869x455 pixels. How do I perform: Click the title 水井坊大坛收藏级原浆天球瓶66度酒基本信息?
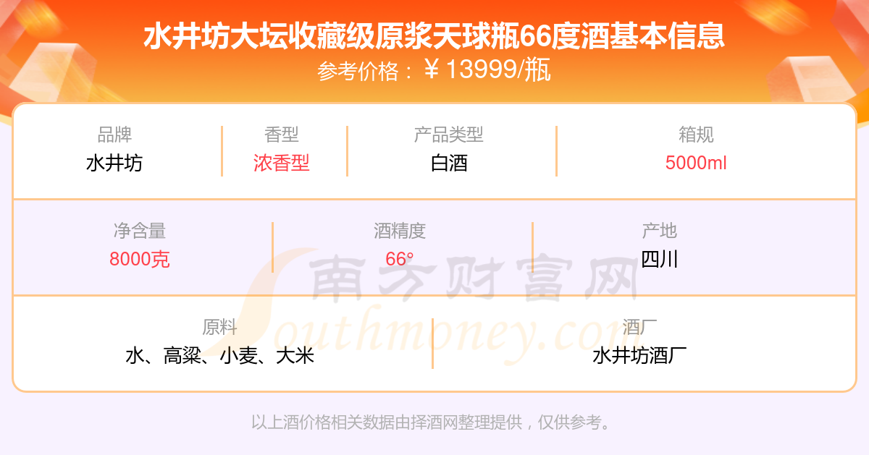(x=434, y=36)
